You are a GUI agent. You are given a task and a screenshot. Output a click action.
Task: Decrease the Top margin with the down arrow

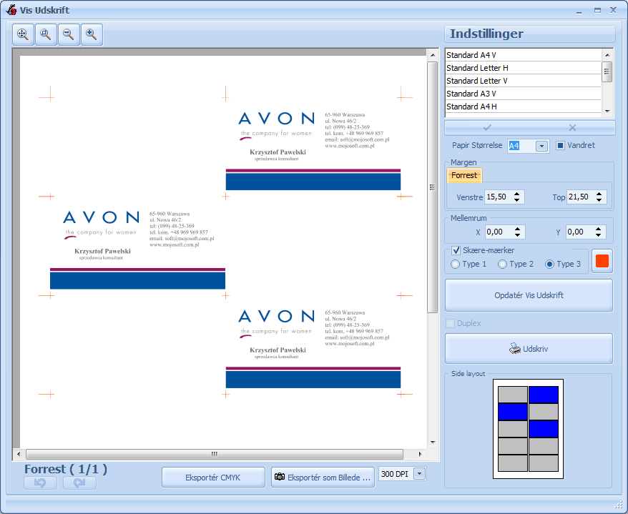pos(599,199)
